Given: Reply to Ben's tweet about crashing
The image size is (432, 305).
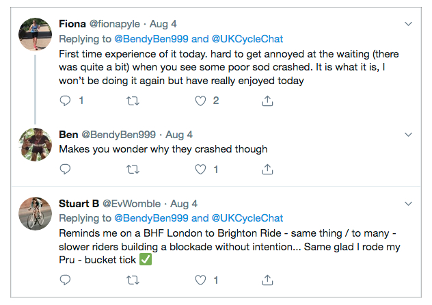Looking at the screenshot, I should click(66, 169).
